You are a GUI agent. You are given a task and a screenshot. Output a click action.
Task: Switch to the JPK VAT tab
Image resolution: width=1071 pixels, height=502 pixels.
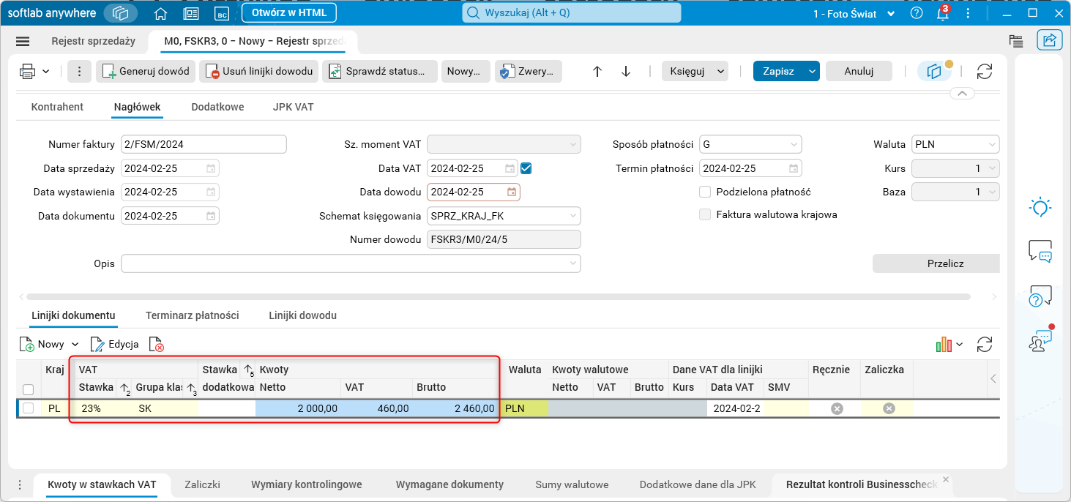pos(293,107)
